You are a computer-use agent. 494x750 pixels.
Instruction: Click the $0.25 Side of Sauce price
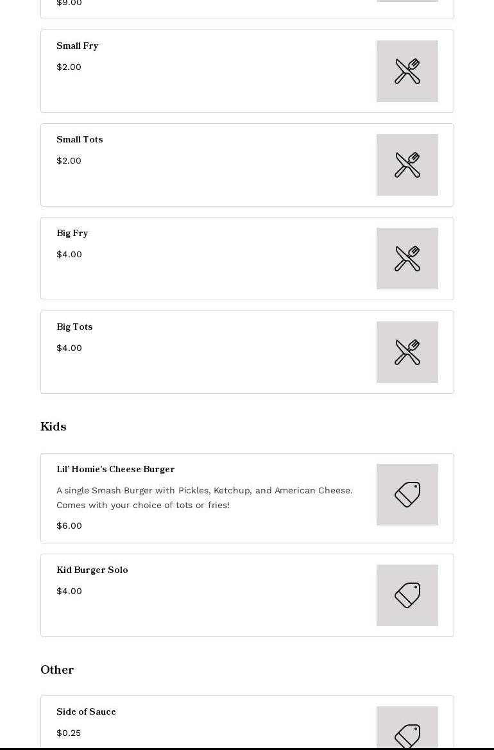69,733
